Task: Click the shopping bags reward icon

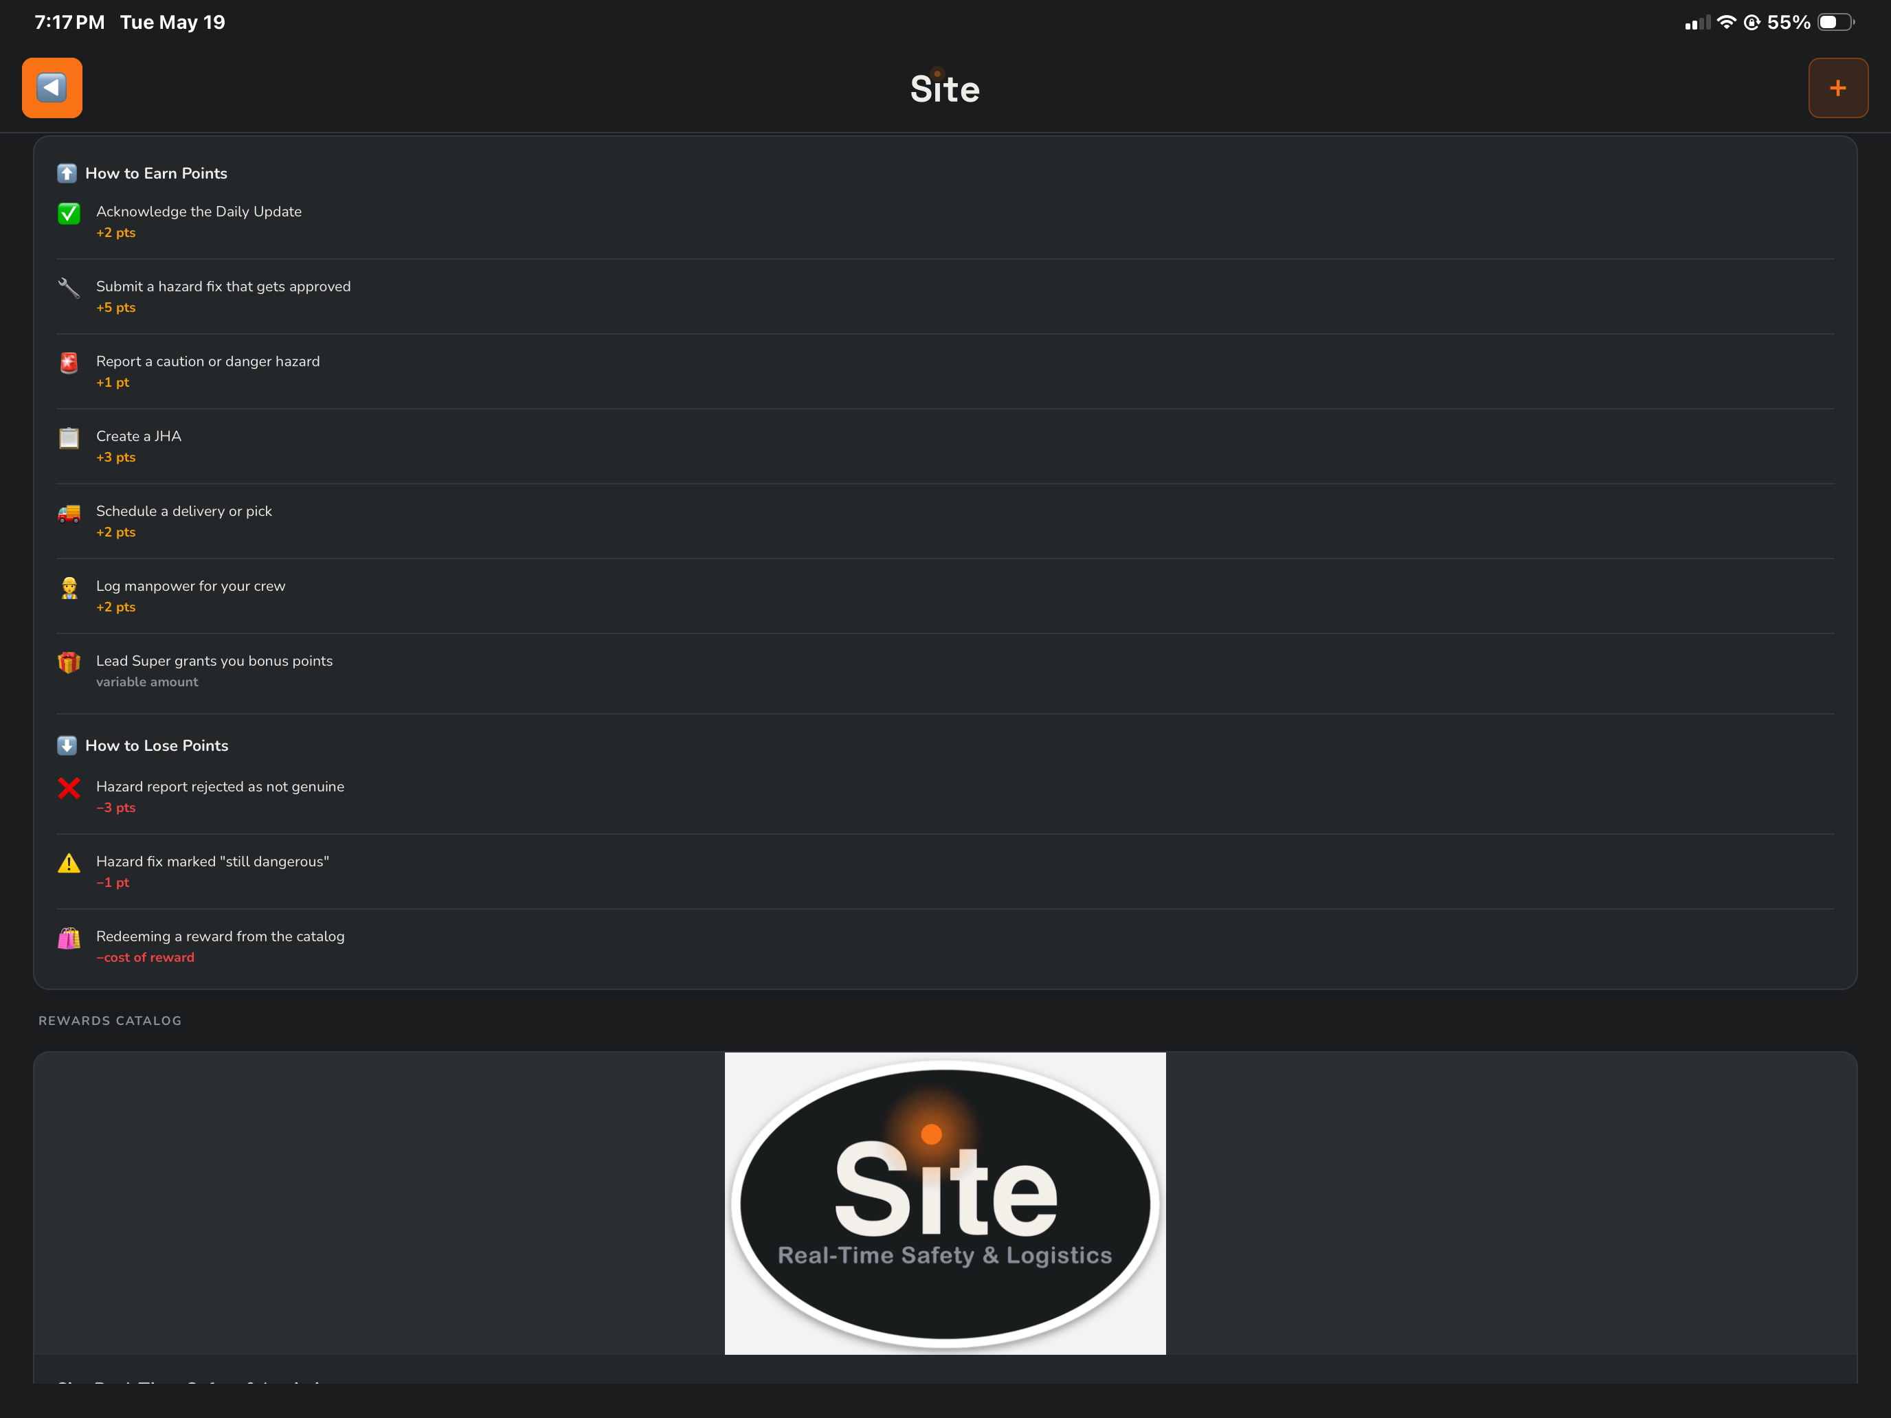Action: point(69,938)
